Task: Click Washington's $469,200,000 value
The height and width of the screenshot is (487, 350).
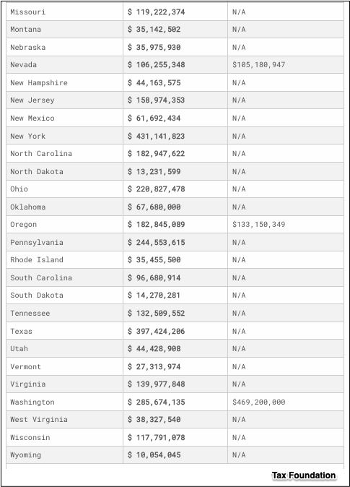Action: point(259,402)
